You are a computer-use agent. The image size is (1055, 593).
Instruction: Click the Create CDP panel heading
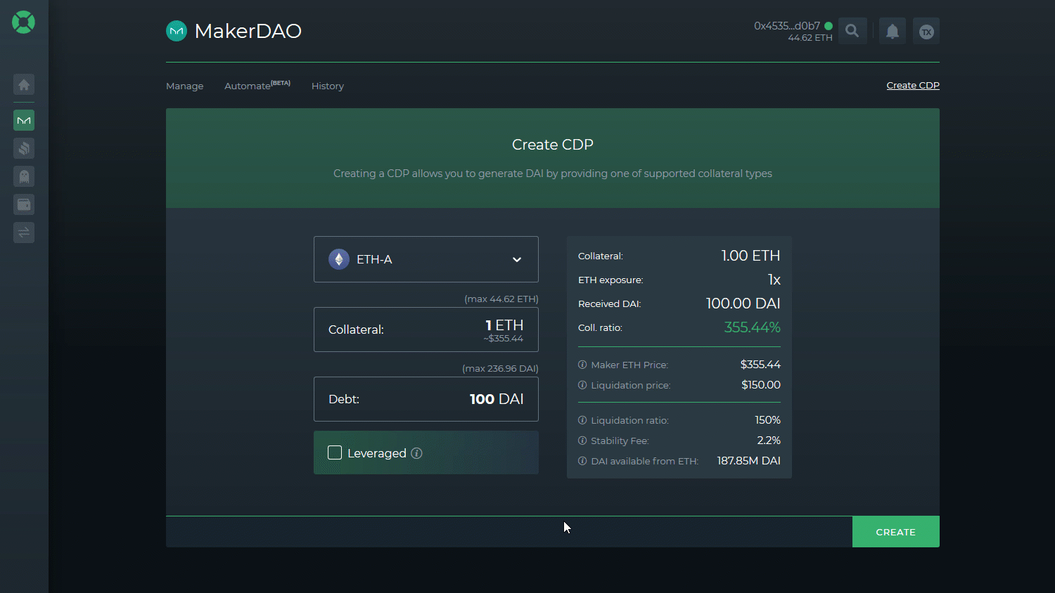[553, 145]
